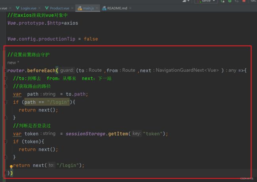Click the Vue icon on Login.vue tab
The height and width of the screenshot is (182, 257).
17,8
